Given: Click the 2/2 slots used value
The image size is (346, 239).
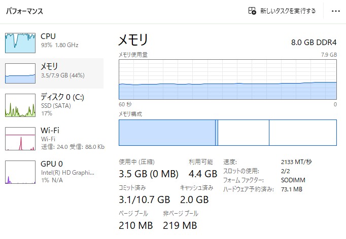Looking at the screenshot, I should [285, 171].
